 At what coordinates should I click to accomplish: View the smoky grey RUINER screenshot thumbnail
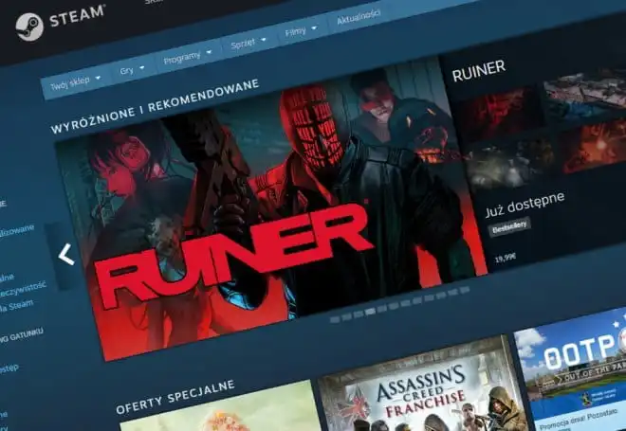click(x=512, y=163)
